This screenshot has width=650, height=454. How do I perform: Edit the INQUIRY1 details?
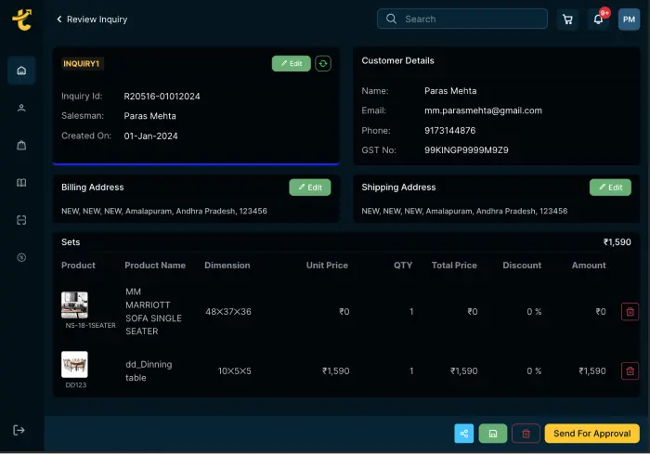click(291, 63)
